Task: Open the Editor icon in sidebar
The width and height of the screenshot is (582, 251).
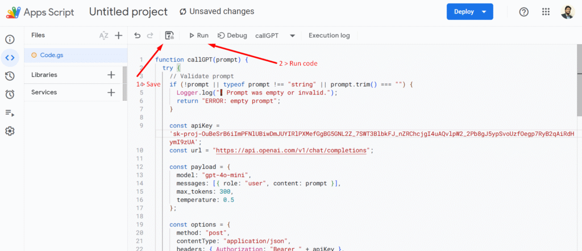Action: [x=10, y=58]
